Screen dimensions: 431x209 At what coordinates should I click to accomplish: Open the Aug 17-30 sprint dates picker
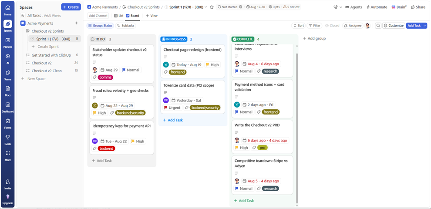click(256, 7)
